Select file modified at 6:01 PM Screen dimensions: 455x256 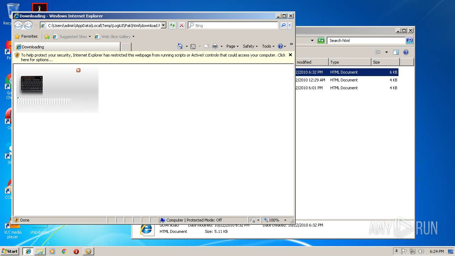tap(347, 88)
